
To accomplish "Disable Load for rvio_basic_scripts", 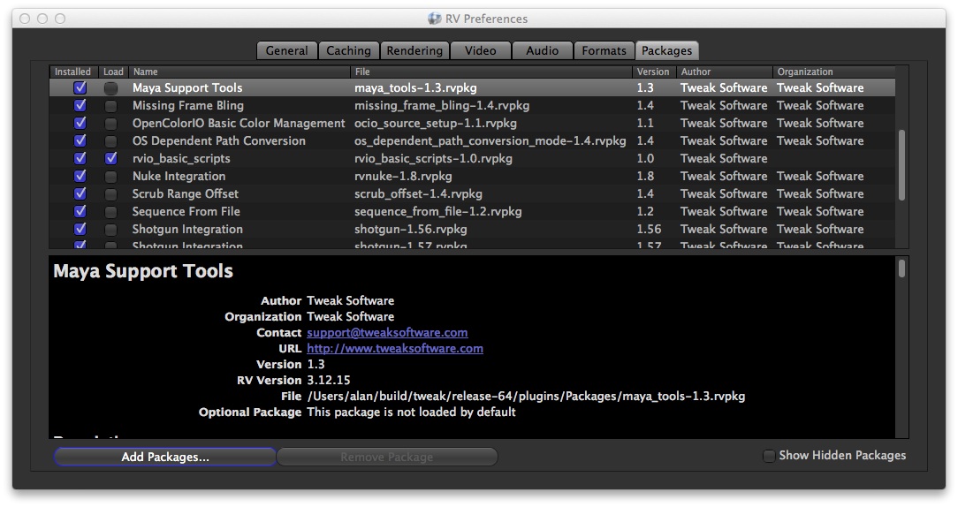I will (x=110, y=159).
